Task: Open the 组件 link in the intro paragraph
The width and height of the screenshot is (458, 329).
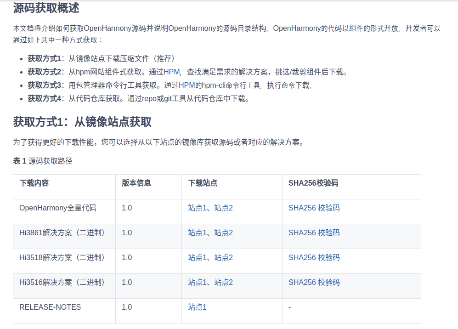Action: 356,28
